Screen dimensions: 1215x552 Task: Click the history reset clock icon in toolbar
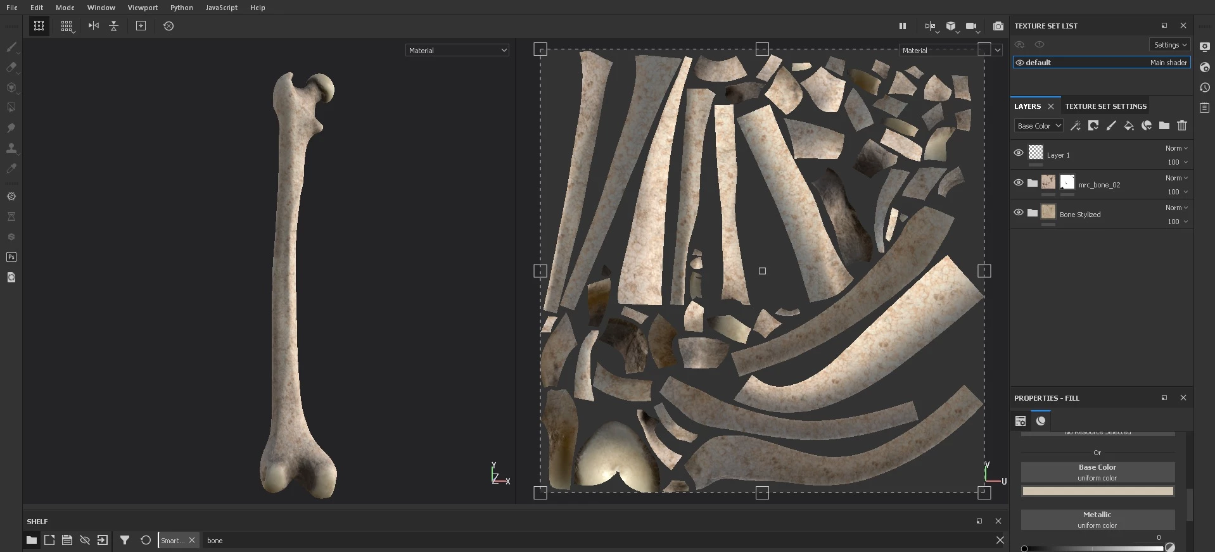point(169,26)
